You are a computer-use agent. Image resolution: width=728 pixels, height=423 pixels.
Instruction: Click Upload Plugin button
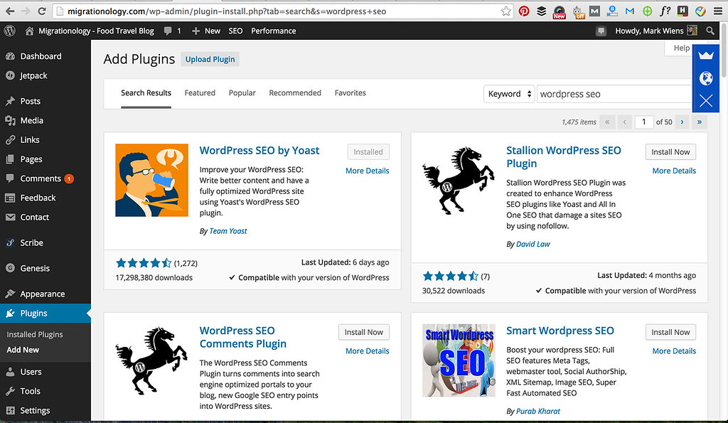coord(210,60)
